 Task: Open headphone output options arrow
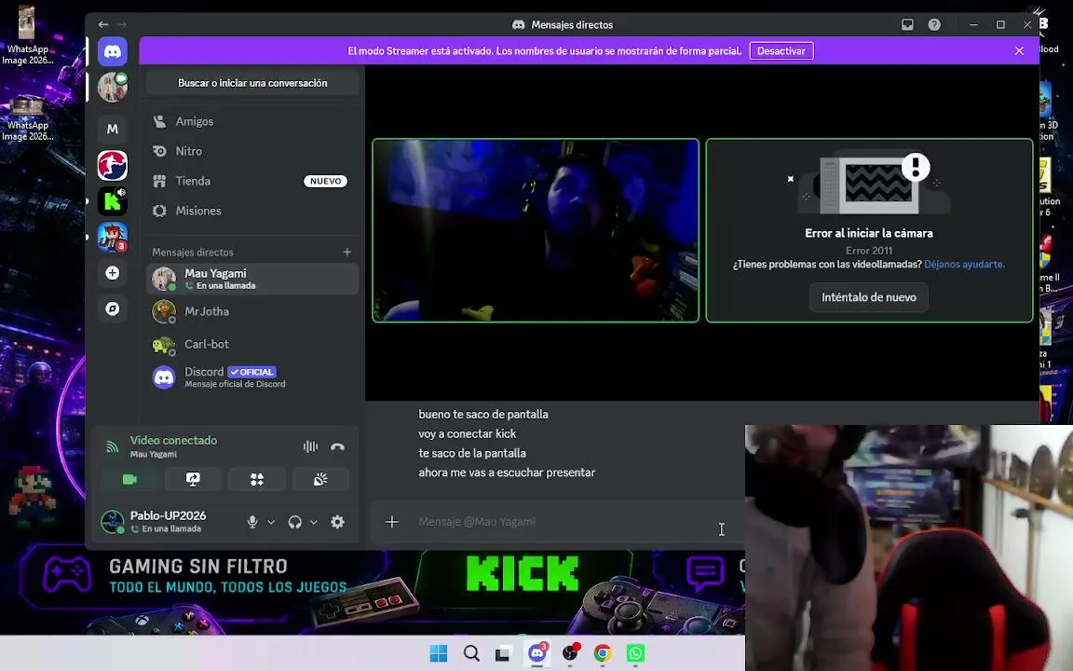coord(313,522)
